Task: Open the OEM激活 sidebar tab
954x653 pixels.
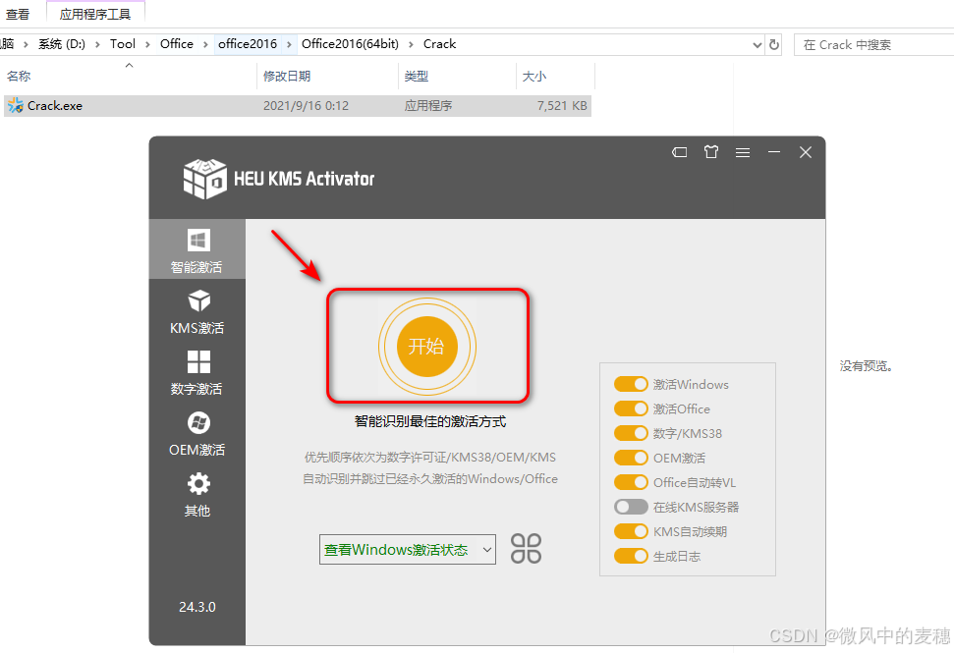Action: (197, 433)
